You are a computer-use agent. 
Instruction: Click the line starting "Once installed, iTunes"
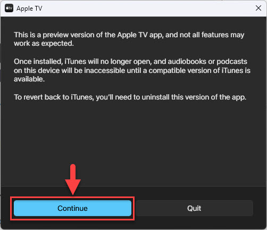(x=130, y=62)
